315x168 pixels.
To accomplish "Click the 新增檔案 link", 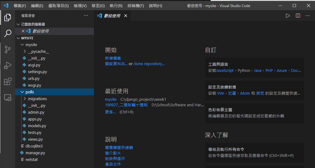I will pos(113,58).
